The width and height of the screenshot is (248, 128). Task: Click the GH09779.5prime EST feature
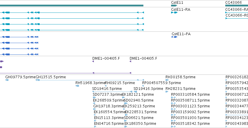pos(7,80)
